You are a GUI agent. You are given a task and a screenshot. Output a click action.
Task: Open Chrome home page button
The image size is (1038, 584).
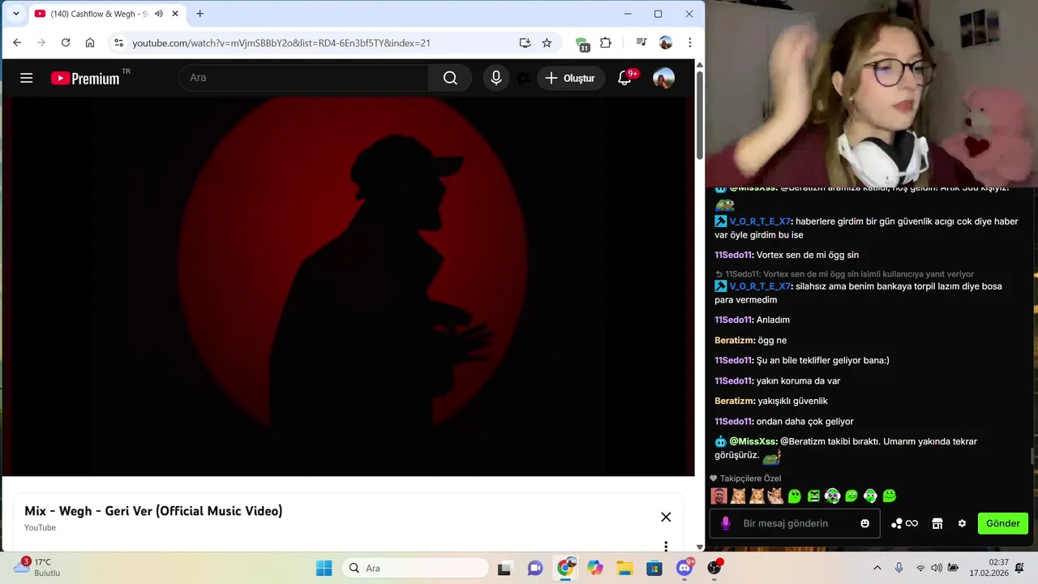[x=90, y=43]
